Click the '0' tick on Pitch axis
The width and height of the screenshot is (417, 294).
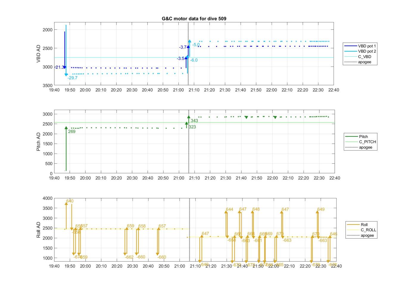pos(51,174)
